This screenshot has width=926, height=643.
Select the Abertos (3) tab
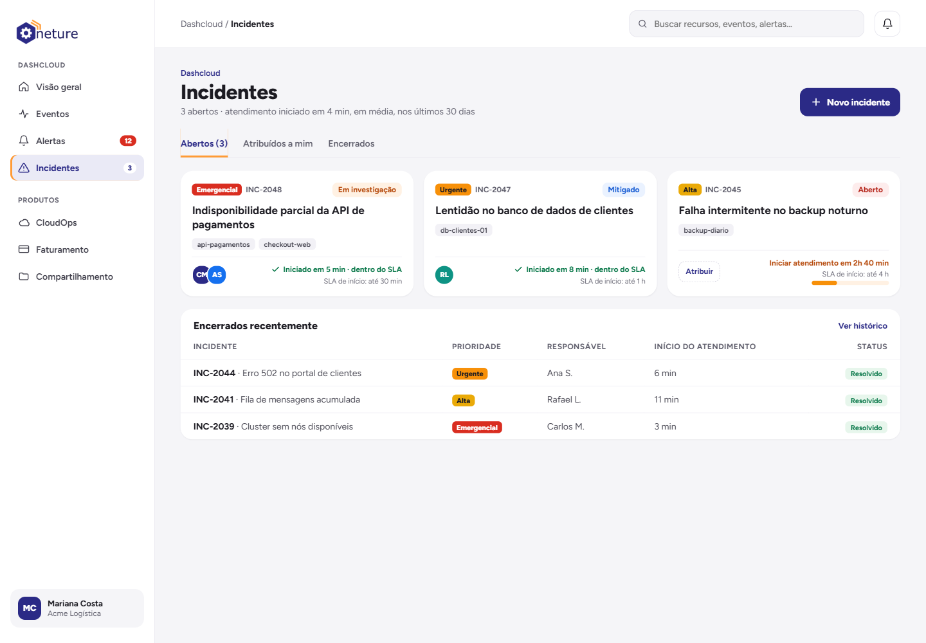coord(204,143)
